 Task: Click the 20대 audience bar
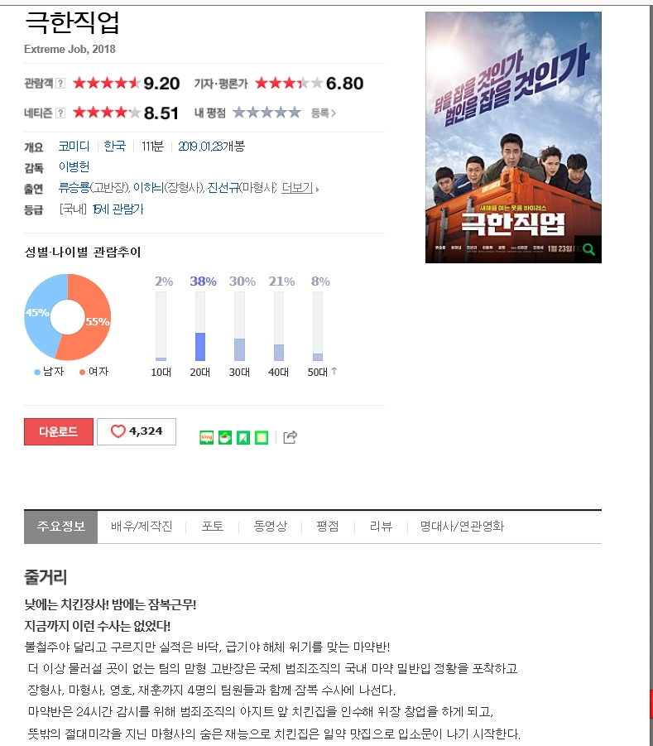[x=200, y=326]
